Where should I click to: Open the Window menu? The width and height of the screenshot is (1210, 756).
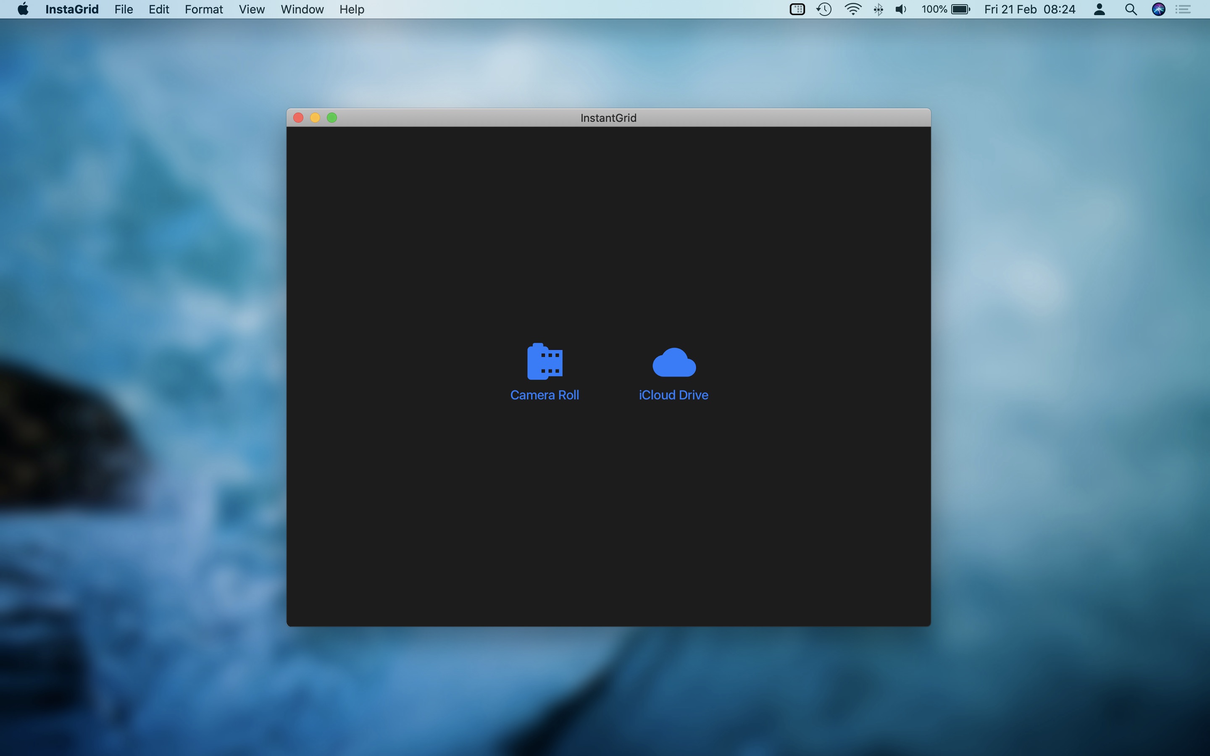(302, 10)
